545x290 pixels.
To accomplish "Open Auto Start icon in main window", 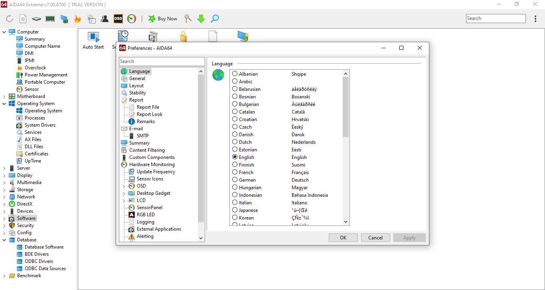I will (x=93, y=40).
